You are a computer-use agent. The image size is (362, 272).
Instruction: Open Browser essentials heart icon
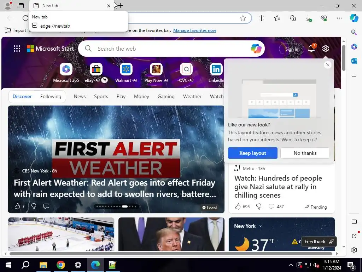[324, 18]
